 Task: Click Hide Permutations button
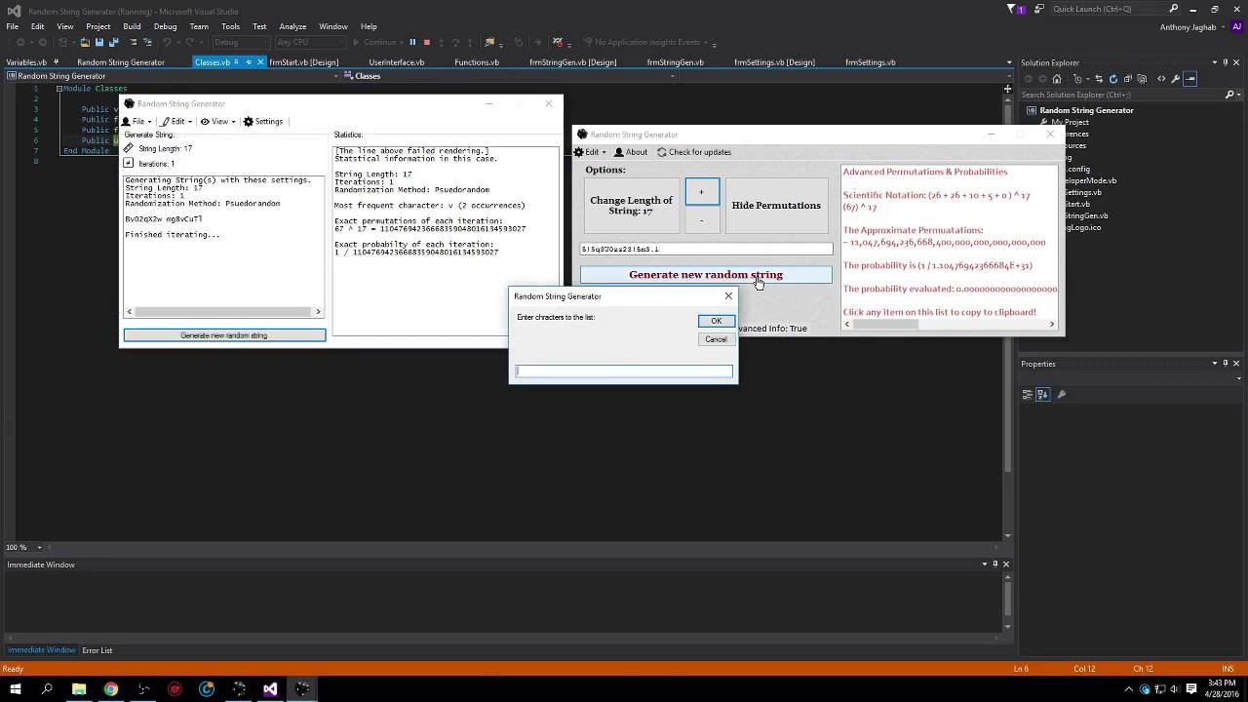coord(776,206)
